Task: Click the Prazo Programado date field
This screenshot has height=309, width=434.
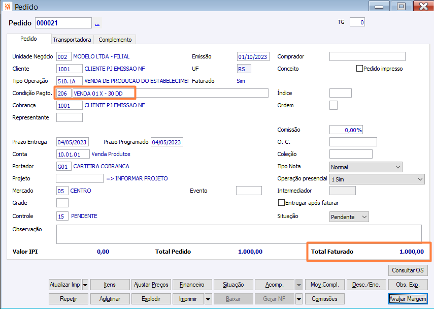Action: pos(167,142)
